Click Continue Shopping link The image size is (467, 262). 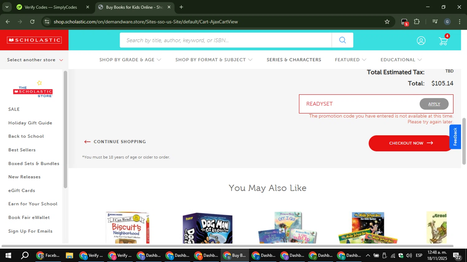pos(115,142)
